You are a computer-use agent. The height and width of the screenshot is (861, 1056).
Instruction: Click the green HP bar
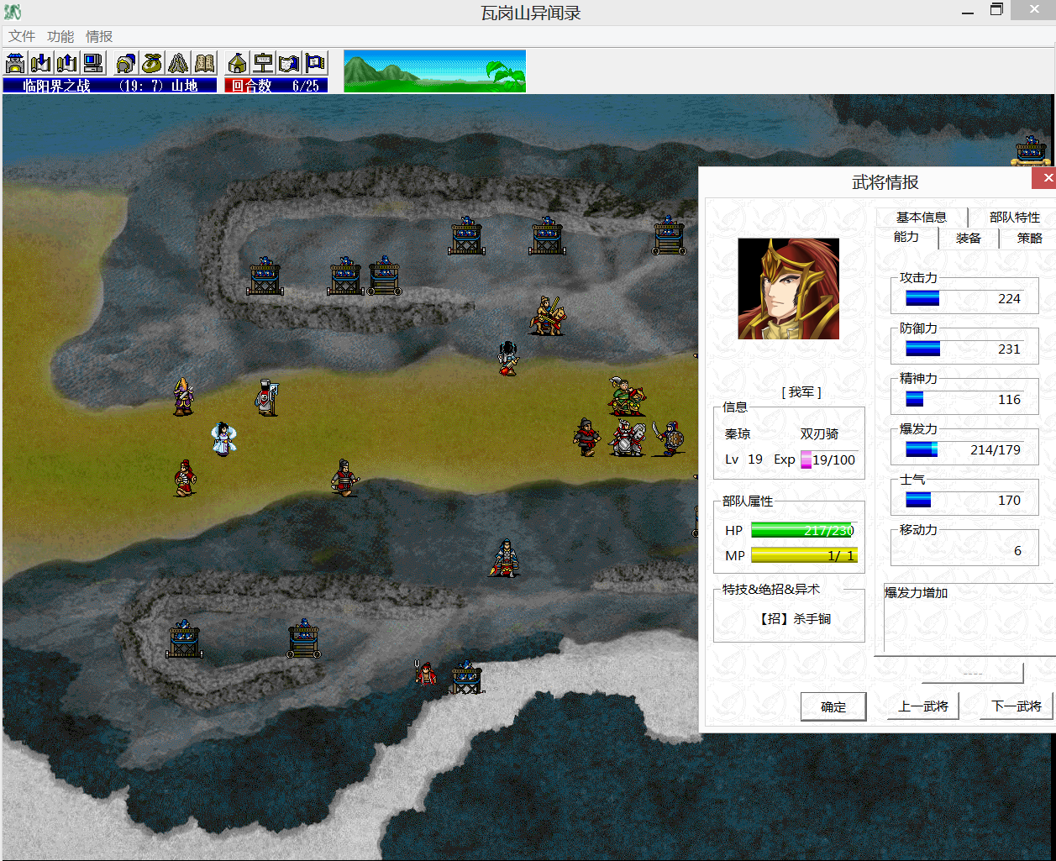804,530
